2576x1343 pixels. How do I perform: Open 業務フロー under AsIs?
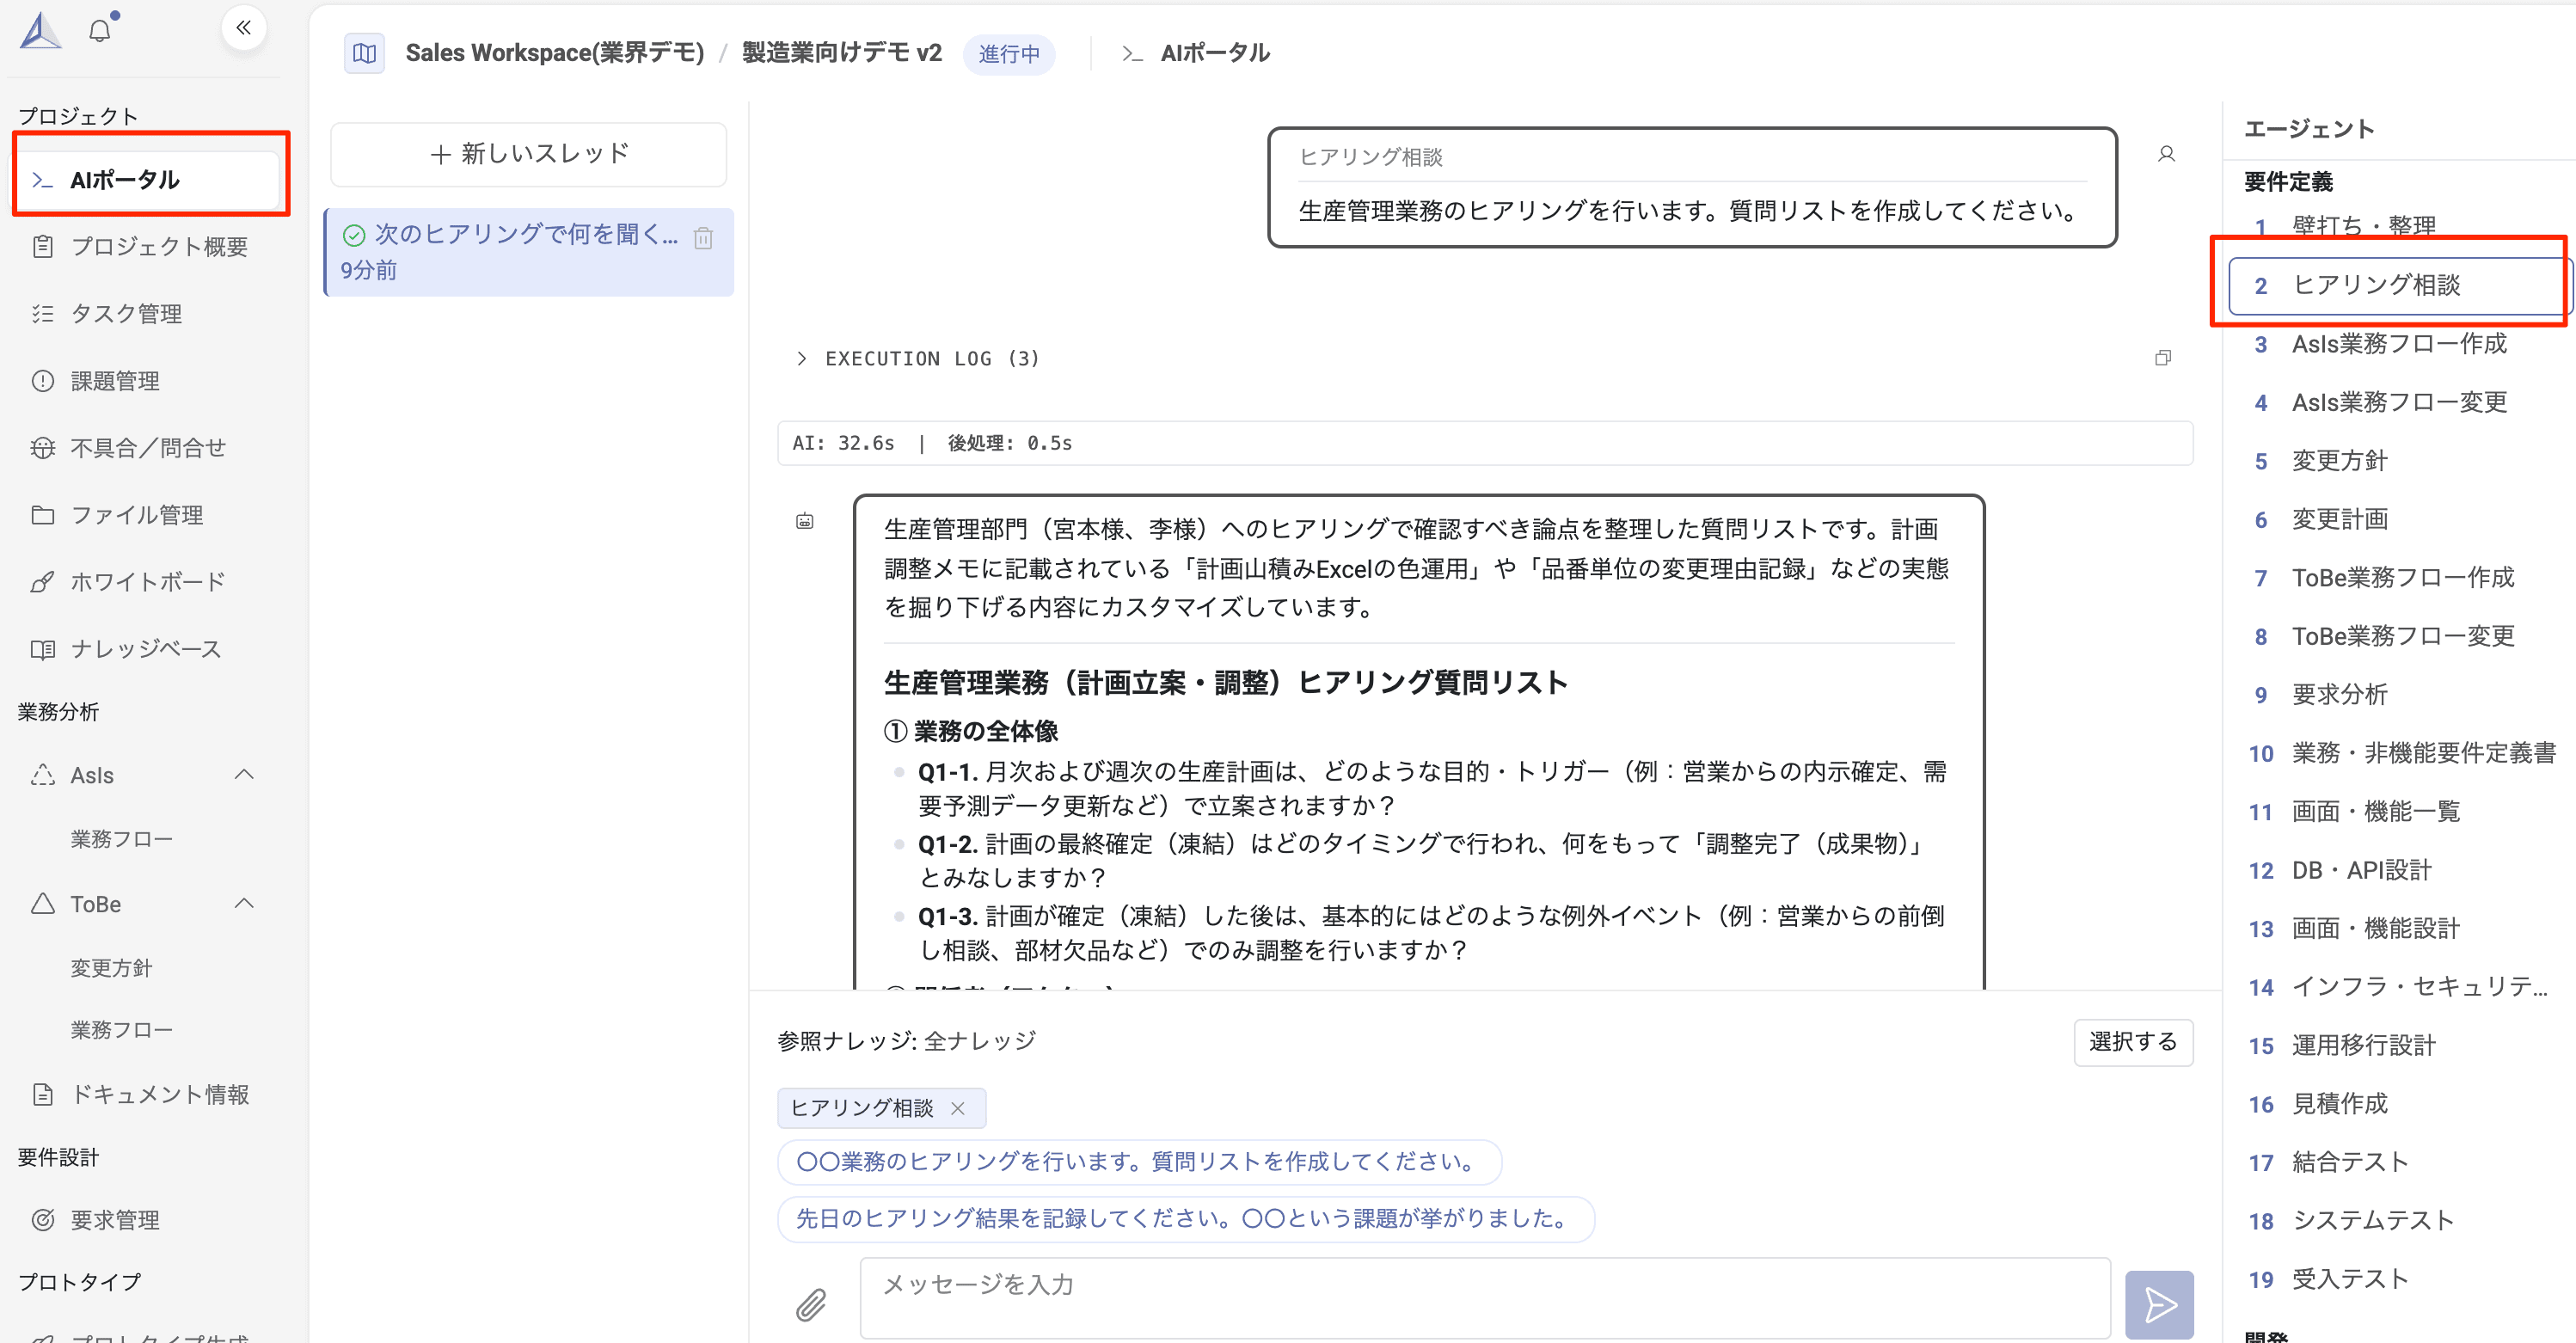click(122, 839)
